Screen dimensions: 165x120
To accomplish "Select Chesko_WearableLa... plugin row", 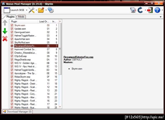I will tap(34, 53).
